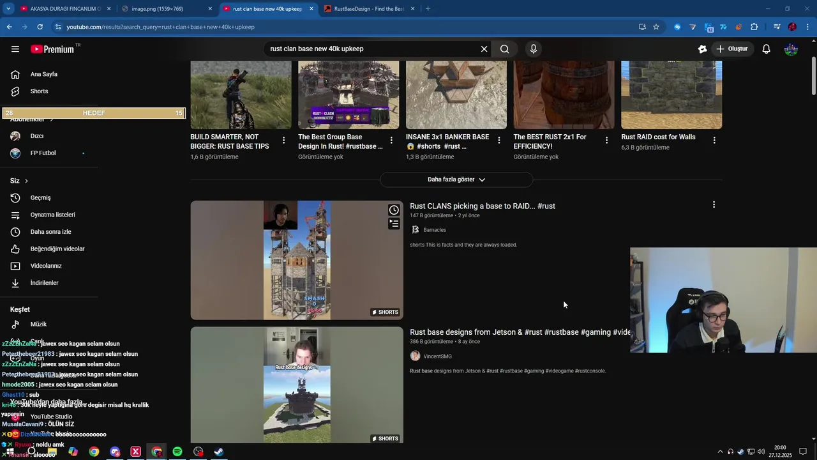Click the magnifier search button
Screen dimensions: 817x460
tap(504, 49)
